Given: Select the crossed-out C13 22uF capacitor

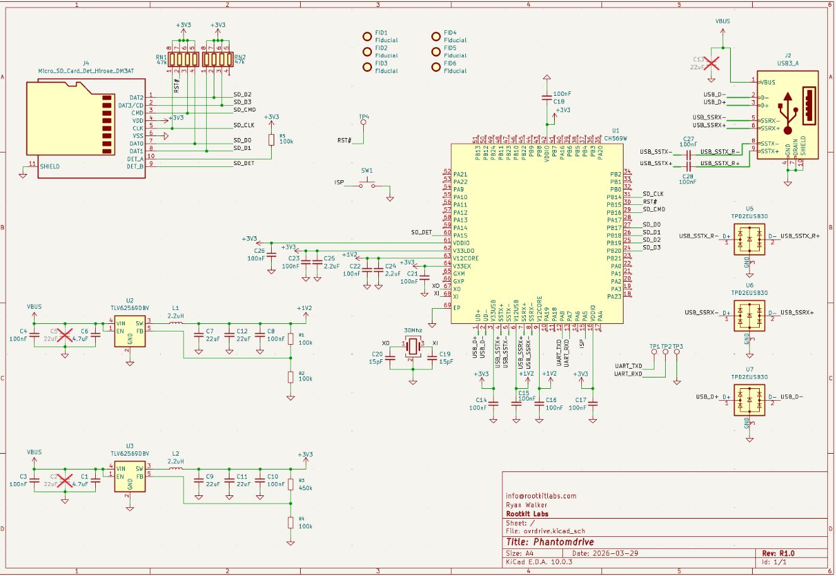Looking at the screenshot, I should click(711, 63).
